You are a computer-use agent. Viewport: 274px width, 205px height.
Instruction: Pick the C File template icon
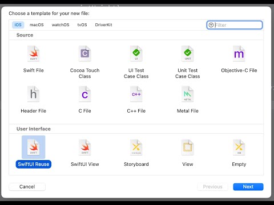[85, 94]
